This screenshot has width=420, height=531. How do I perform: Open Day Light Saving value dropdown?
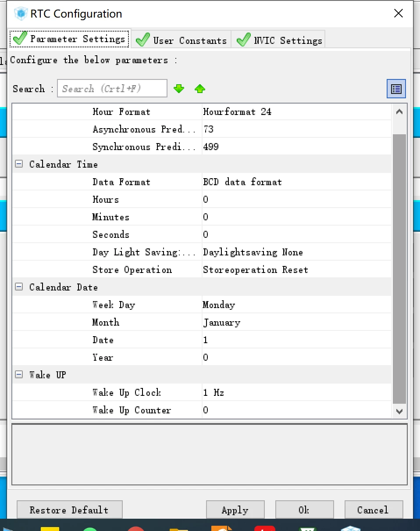[x=296, y=252]
